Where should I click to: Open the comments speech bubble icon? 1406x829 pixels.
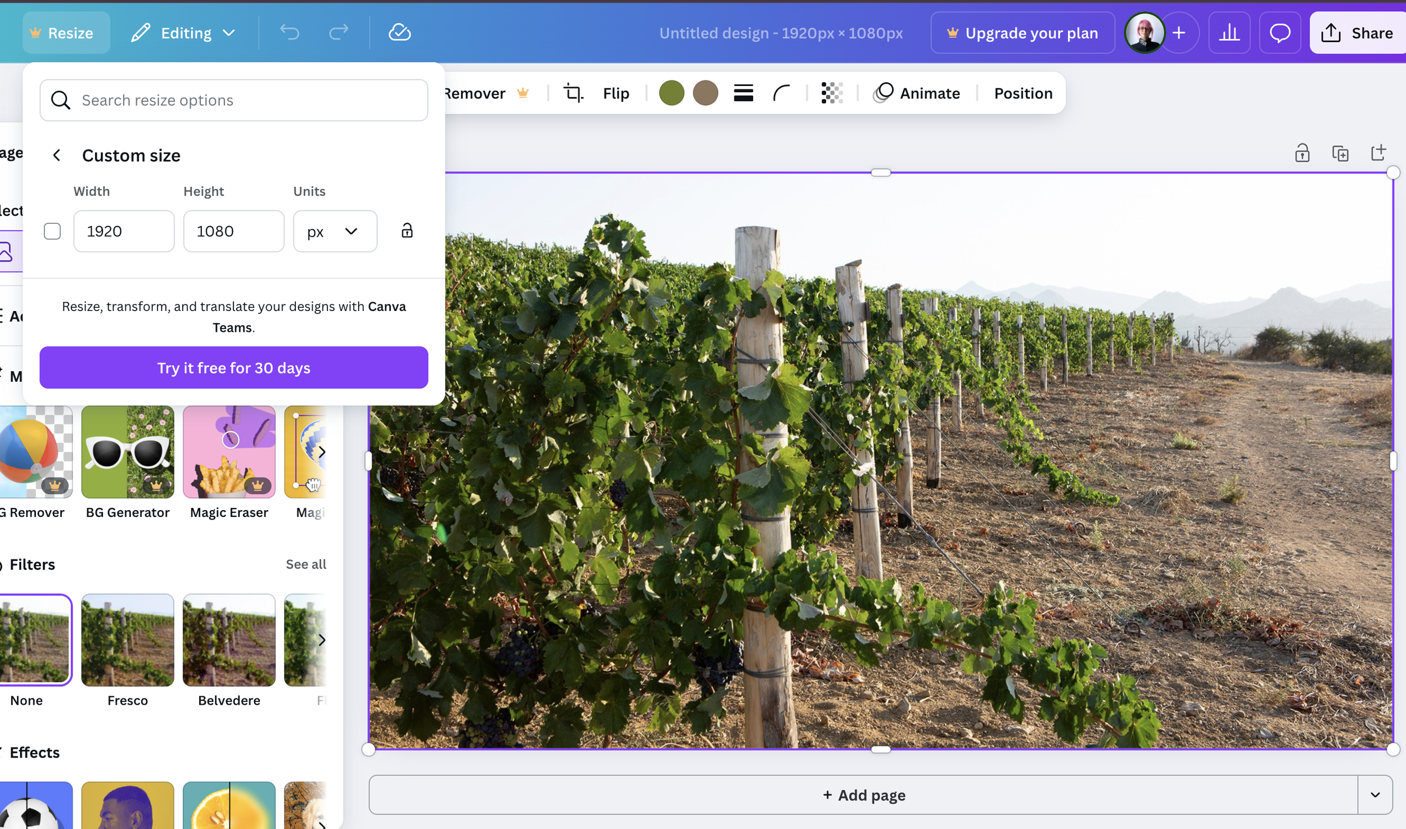(x=1279, y=33)
